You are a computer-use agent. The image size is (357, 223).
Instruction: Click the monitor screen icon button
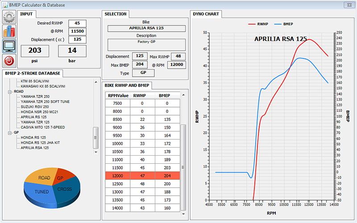[9, 46]
